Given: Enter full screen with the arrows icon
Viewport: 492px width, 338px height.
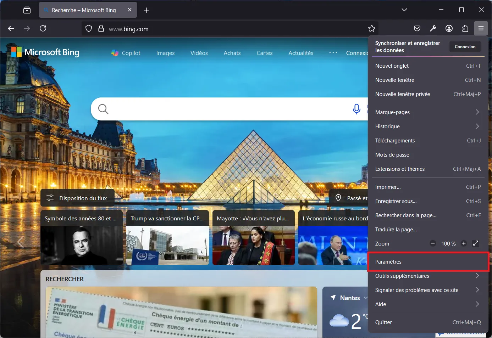Looking at the screenshot, I should click(476, 243).
